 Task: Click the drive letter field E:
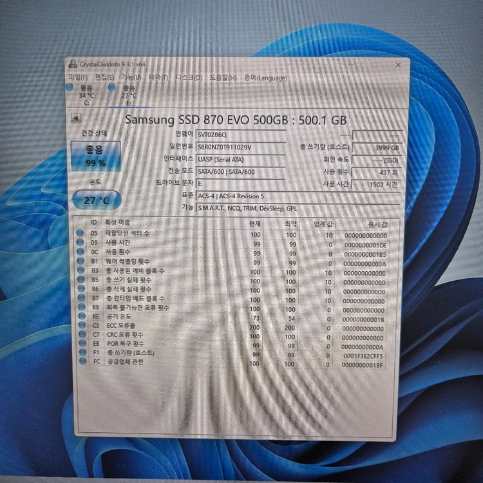241,184
